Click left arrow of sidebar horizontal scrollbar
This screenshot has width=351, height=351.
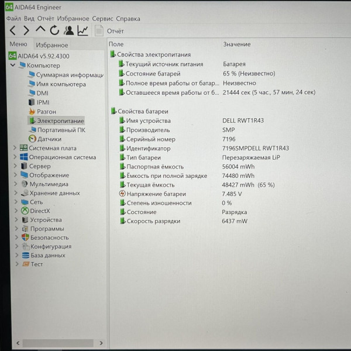18,343
